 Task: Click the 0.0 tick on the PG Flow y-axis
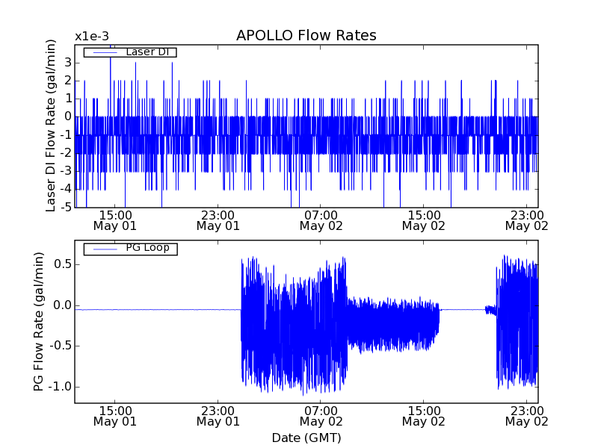point(61,305)
